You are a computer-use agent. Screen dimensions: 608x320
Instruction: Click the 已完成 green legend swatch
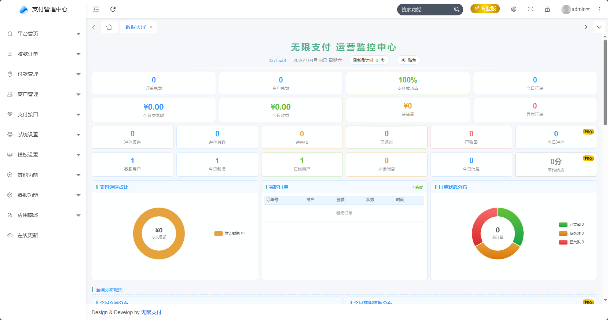[563, 225]
